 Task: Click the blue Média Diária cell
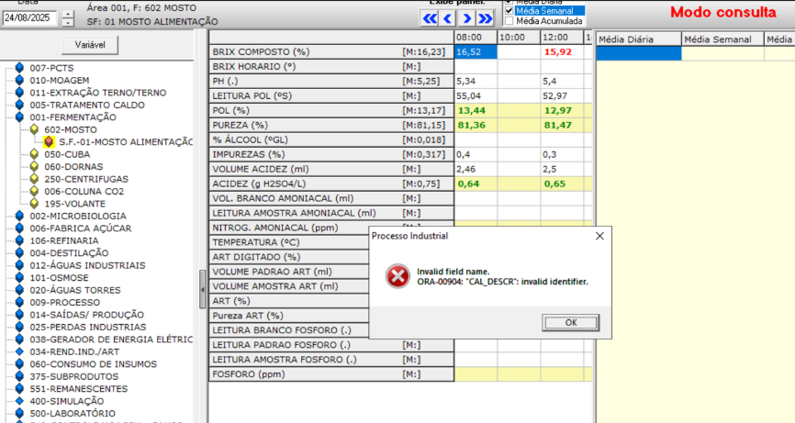tap(638, 53)
